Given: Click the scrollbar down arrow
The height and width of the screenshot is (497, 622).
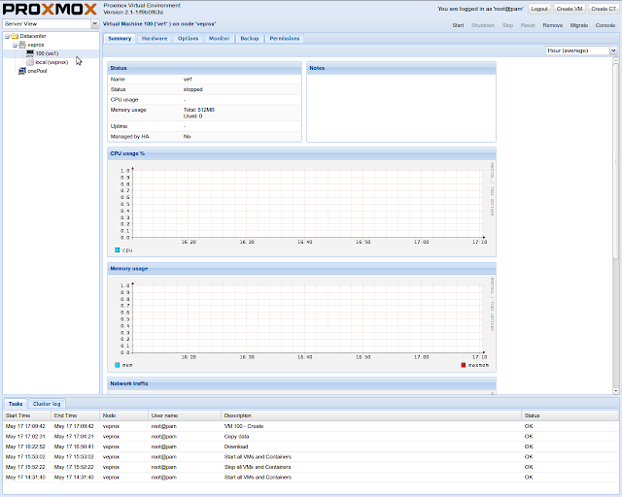Looking at the screenshot, I should click(615, 391).
